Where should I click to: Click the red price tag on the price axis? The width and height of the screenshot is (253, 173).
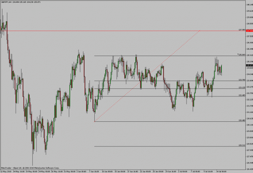pyautogui.click(x=249, y=31)
